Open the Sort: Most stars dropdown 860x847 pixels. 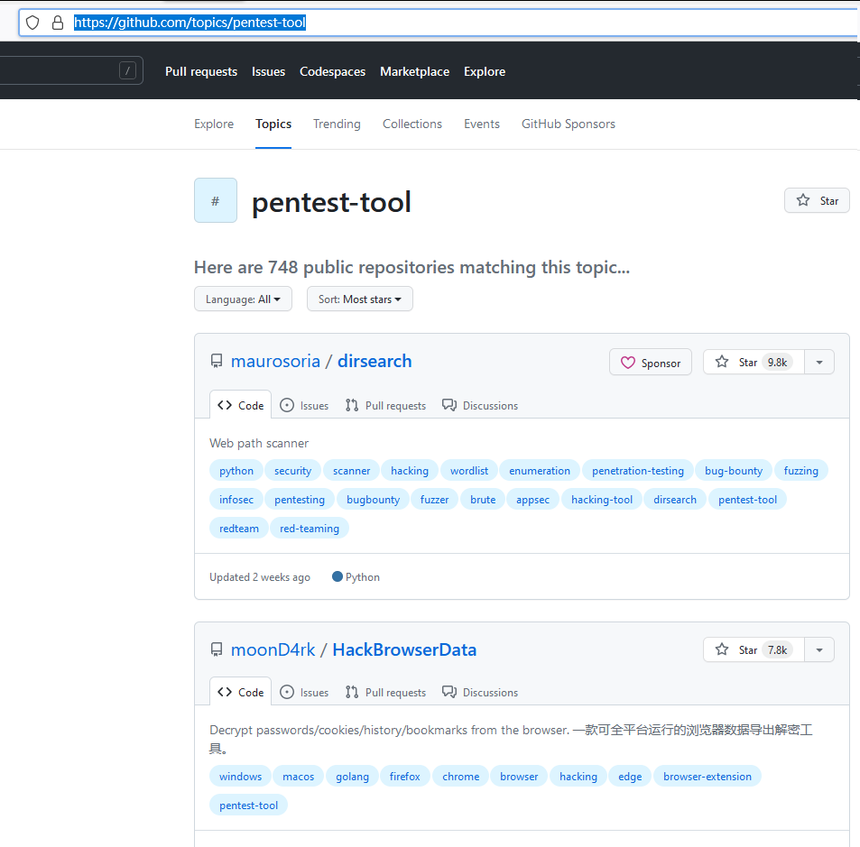[359, 299]
